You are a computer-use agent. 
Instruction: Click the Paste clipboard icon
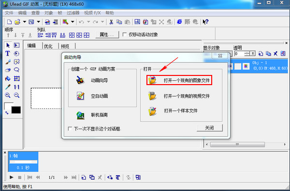(127, 22)
